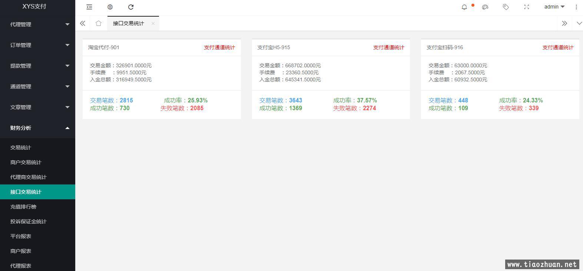Click success rate 25.93%
Screen dimensions: 583x271
[198, 100]
